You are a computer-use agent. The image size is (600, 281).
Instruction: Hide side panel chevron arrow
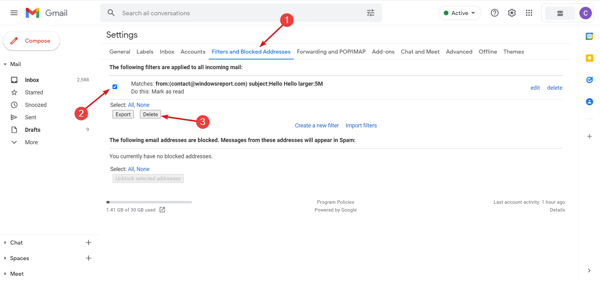pos(589,270)
